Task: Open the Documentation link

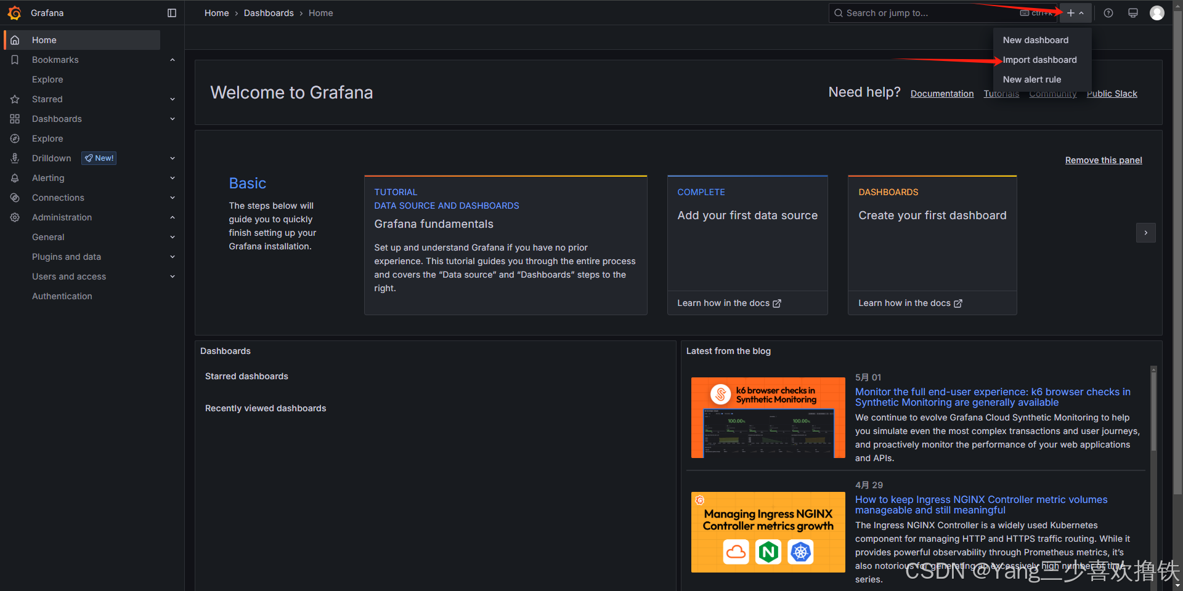Action: click(942, 94)
